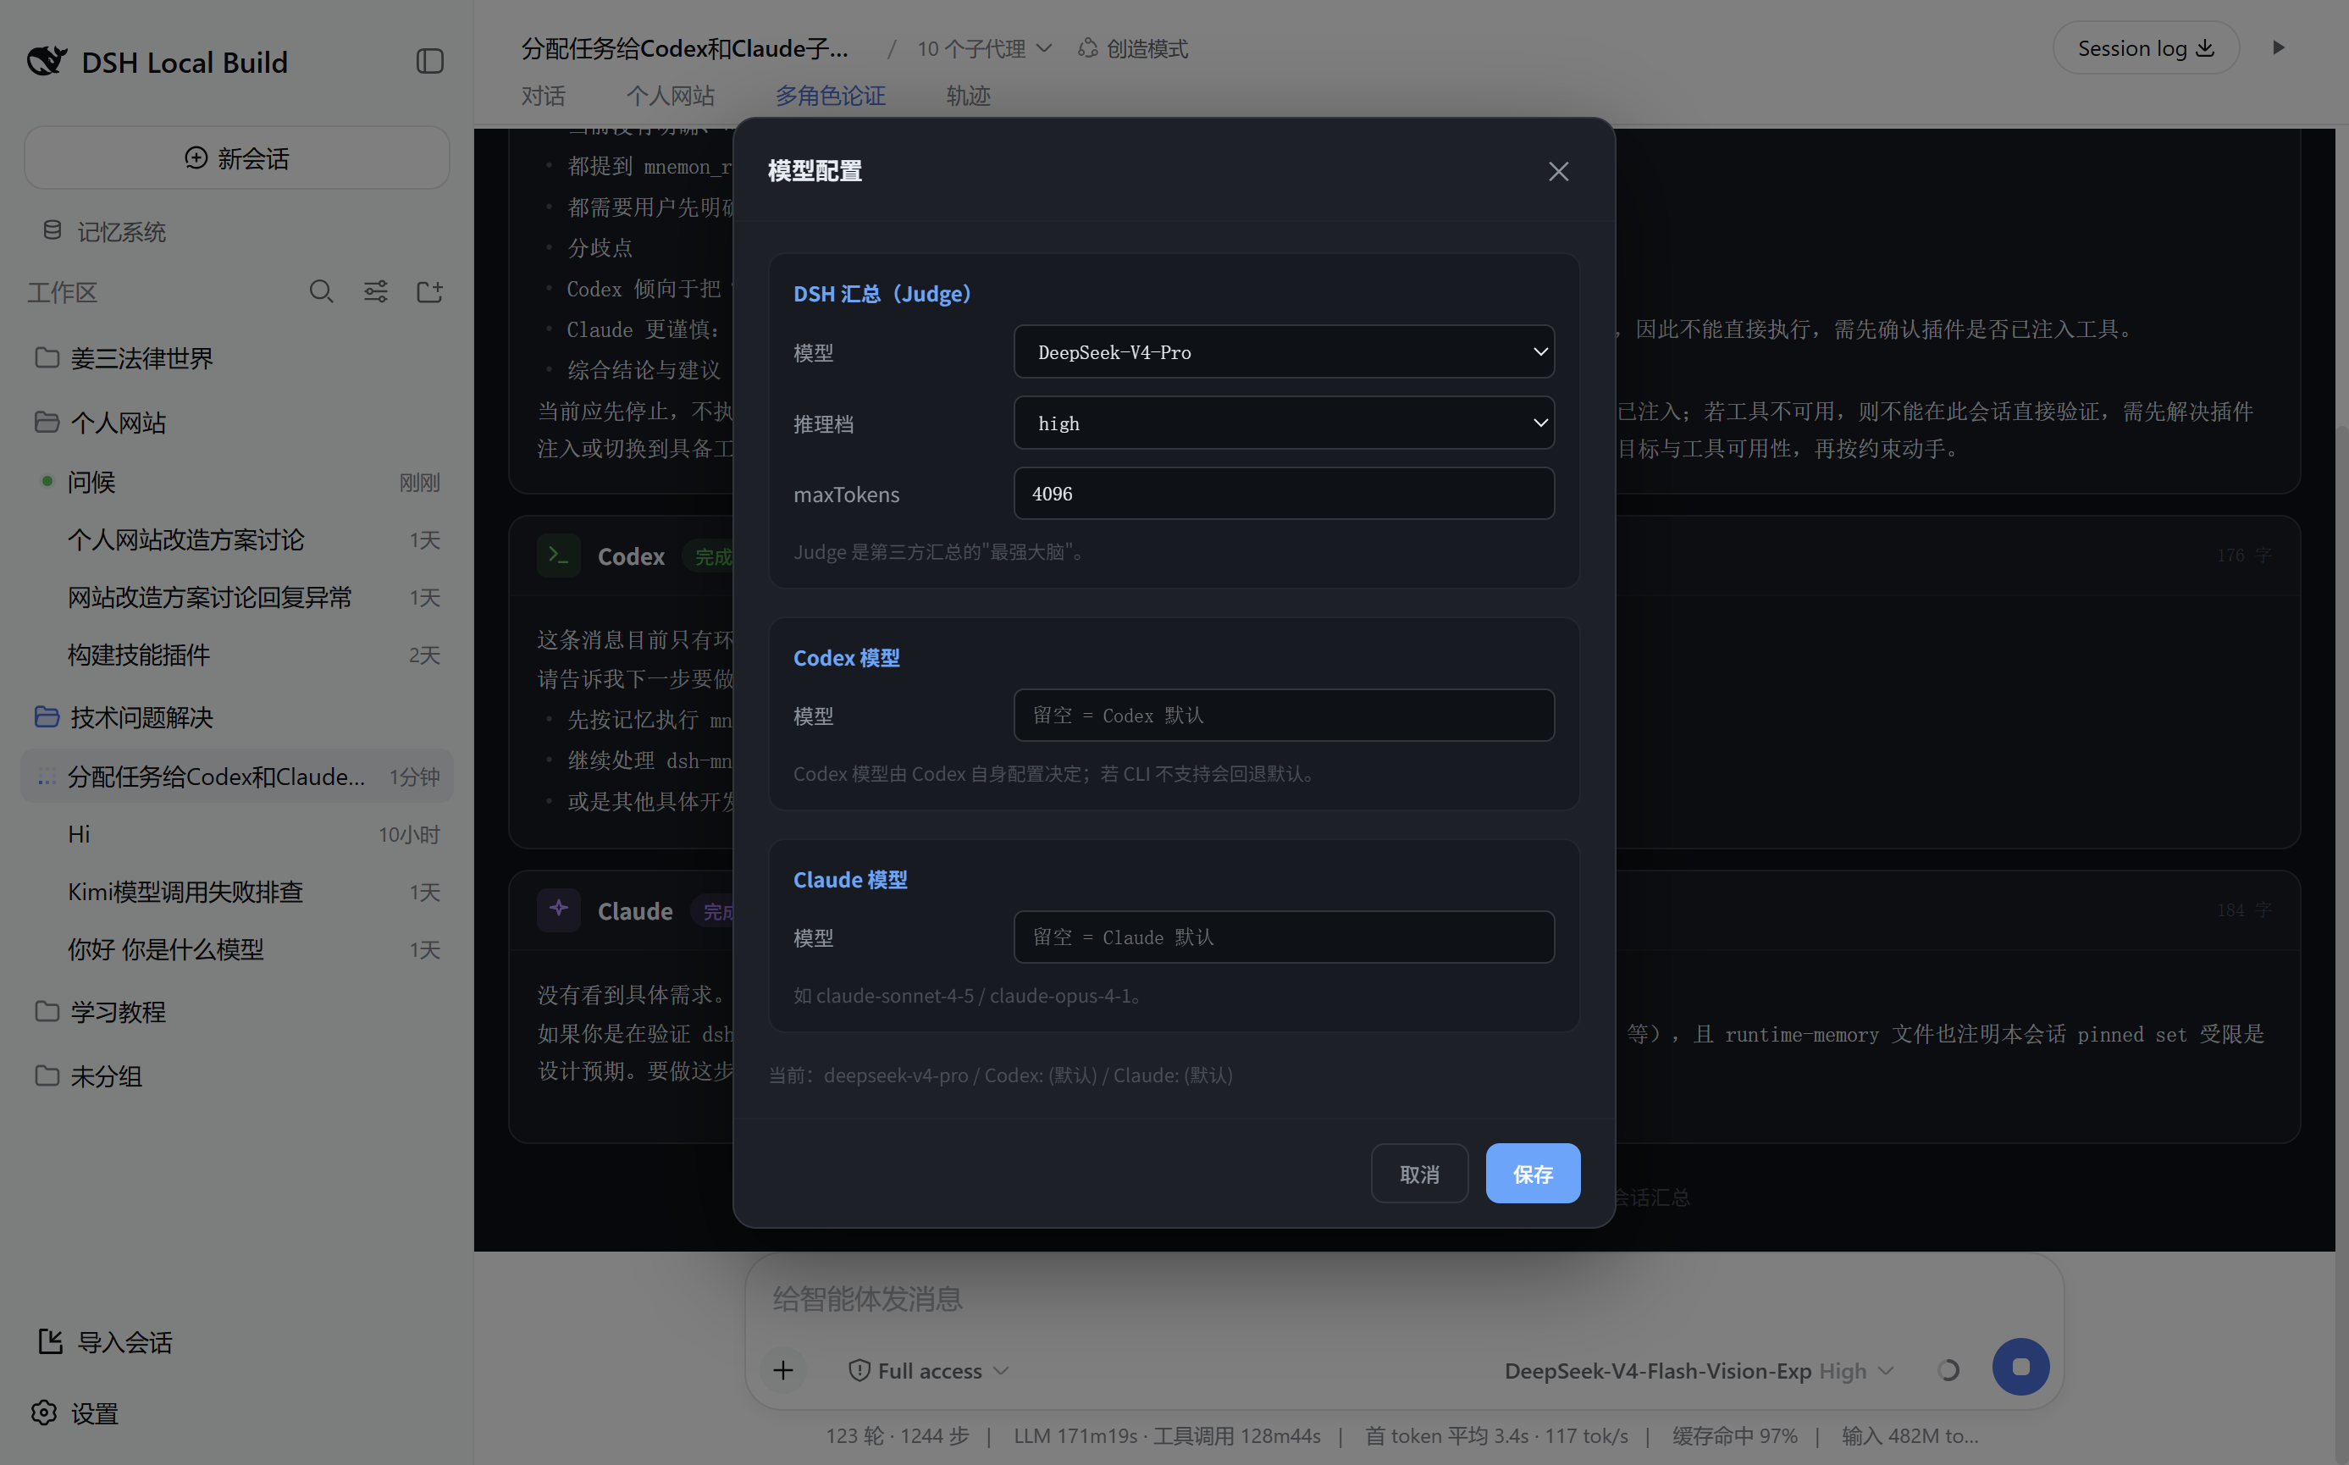
Task: Open settings via gear icon
Action: pos(43,1412)
